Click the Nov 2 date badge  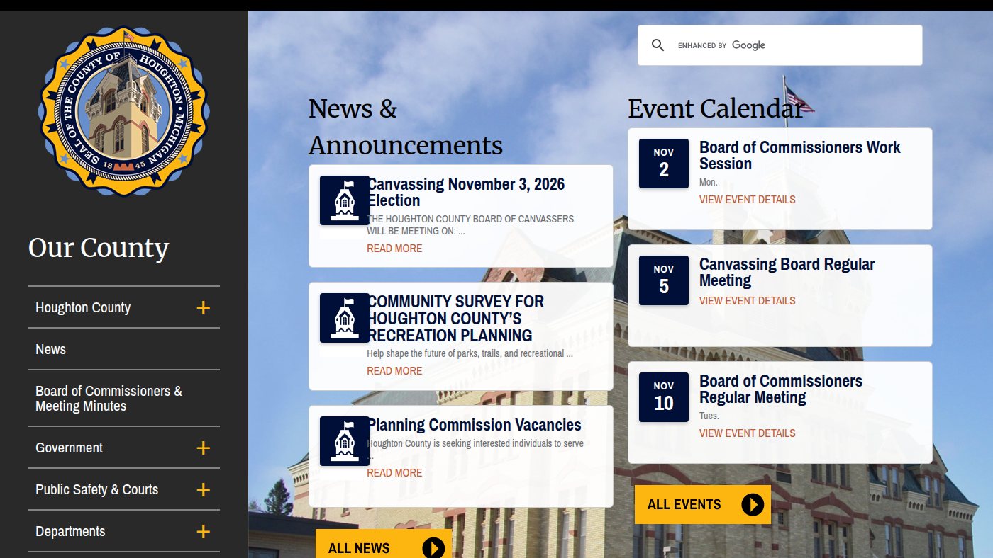664,164
